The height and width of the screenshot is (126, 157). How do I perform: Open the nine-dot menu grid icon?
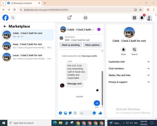134,18
